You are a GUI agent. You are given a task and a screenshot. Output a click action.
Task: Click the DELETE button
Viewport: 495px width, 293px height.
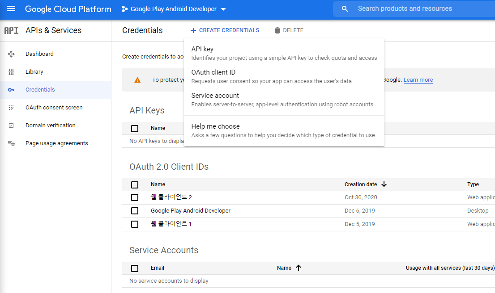point(289,30)
